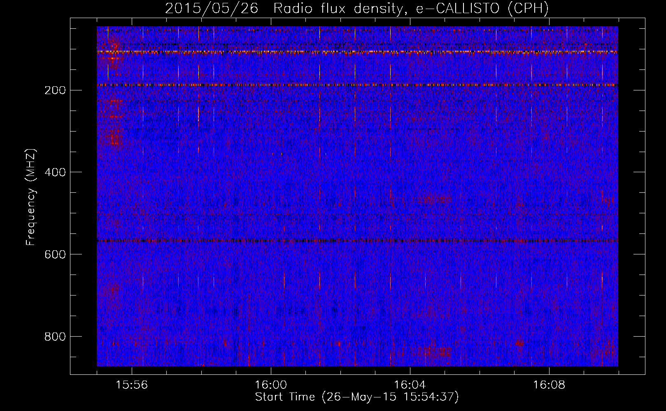Click the "Start Time (26-May-15 15:54:37)" axis label
Image resolution: width=666 pixels, height=411 pixels.
pos(357,397)
